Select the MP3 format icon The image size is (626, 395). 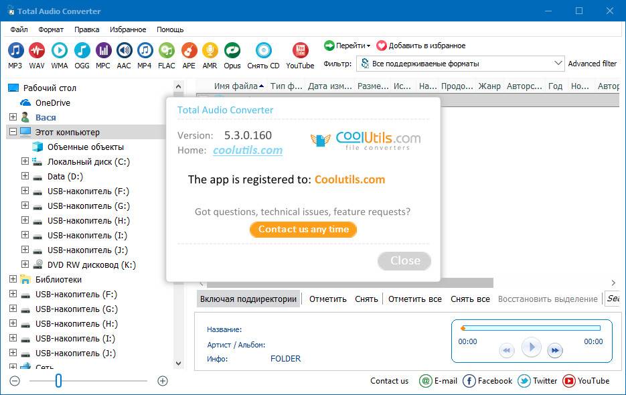click(15, 51)
